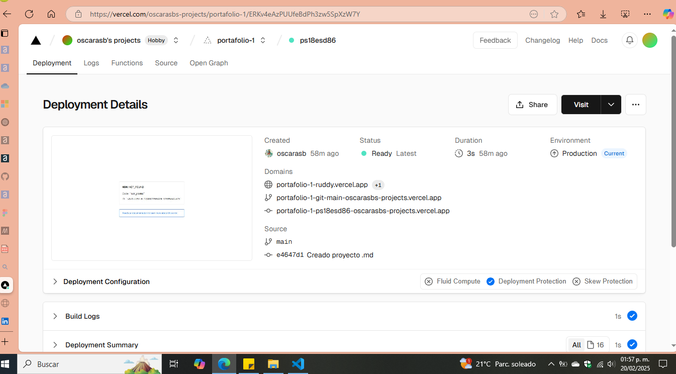The image size is (676, 374).
Task: Open the Changelog menu link
Action: tap(542, 40)
